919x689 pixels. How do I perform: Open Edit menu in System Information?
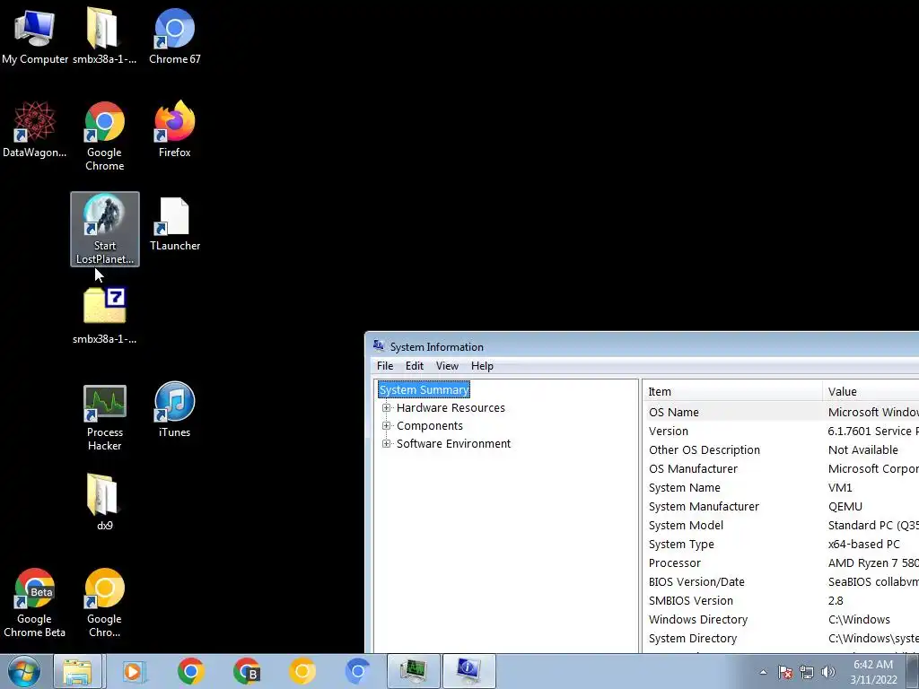pos(415,366)
